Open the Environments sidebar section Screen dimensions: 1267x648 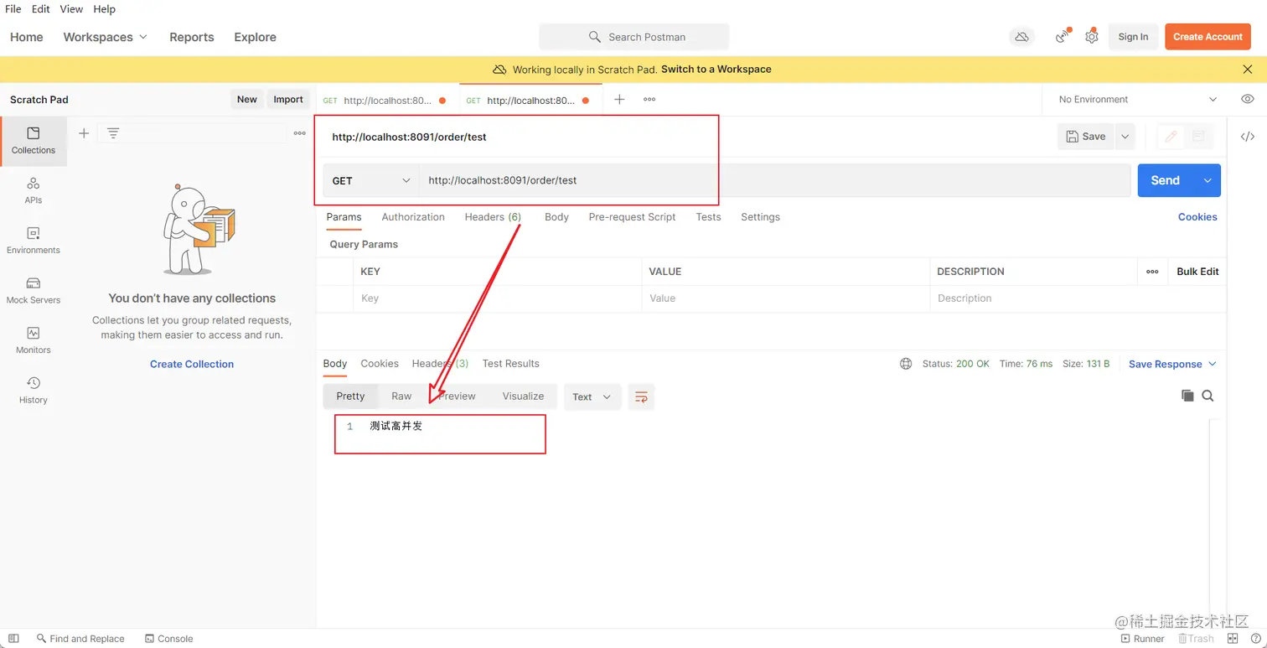[x=34, y=241]
